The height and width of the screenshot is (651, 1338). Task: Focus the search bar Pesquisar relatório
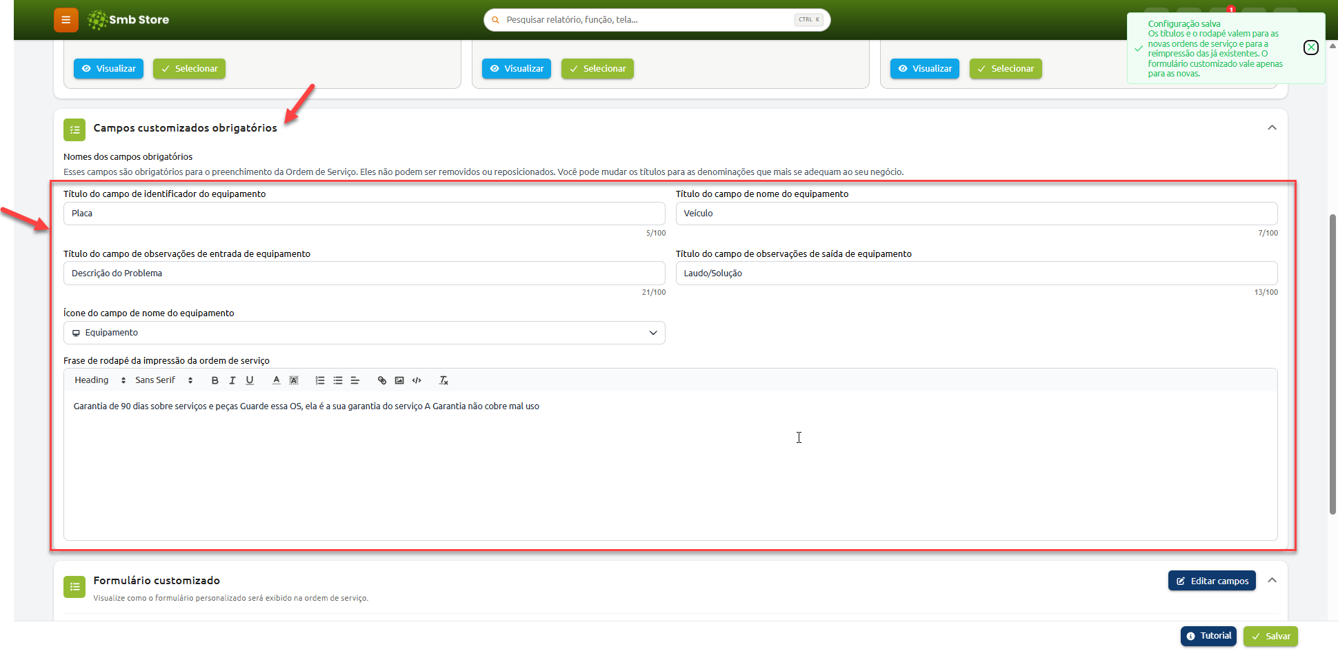point(657,20)
